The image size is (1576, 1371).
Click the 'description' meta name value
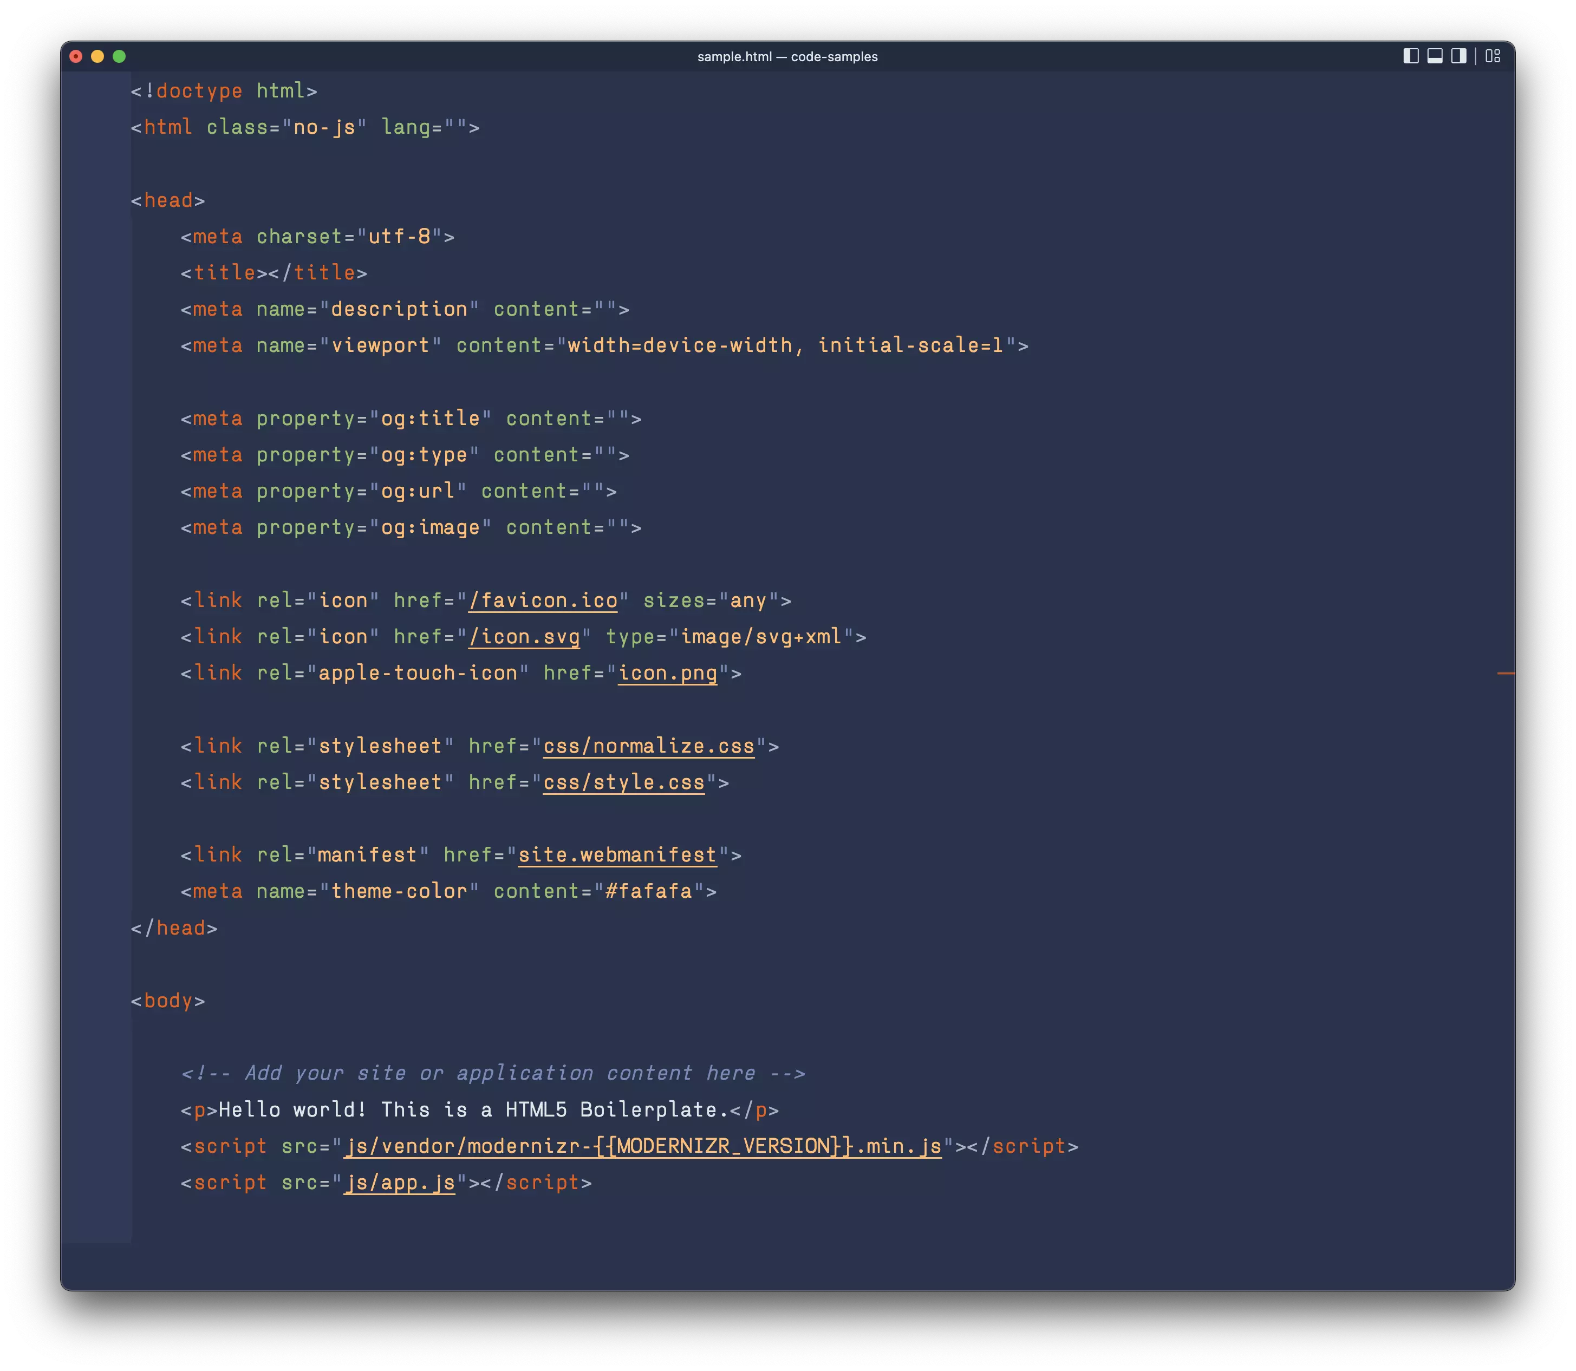click(399, 309)
